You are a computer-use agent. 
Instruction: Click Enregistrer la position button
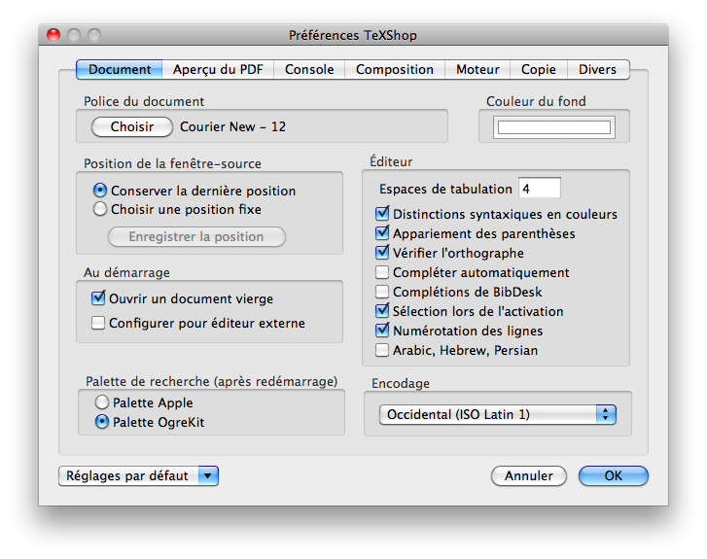pyautogui.click(x=196, y=236)
